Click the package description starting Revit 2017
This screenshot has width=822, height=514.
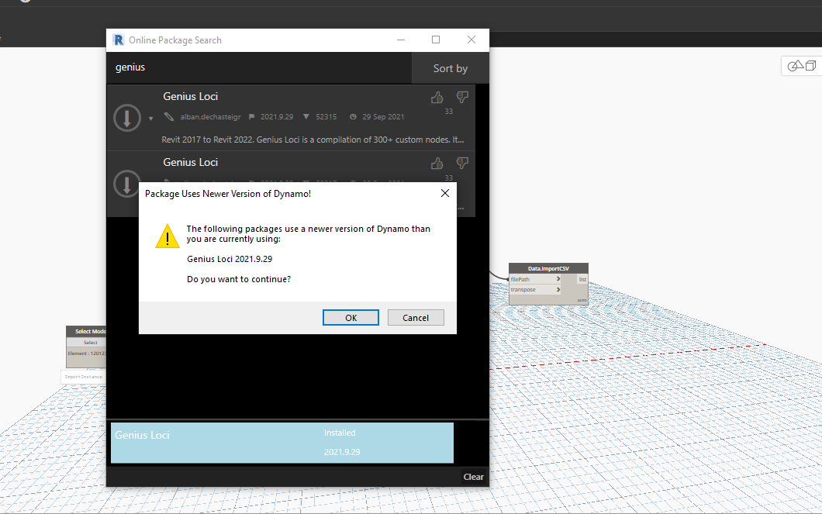(x=313, y=140)
